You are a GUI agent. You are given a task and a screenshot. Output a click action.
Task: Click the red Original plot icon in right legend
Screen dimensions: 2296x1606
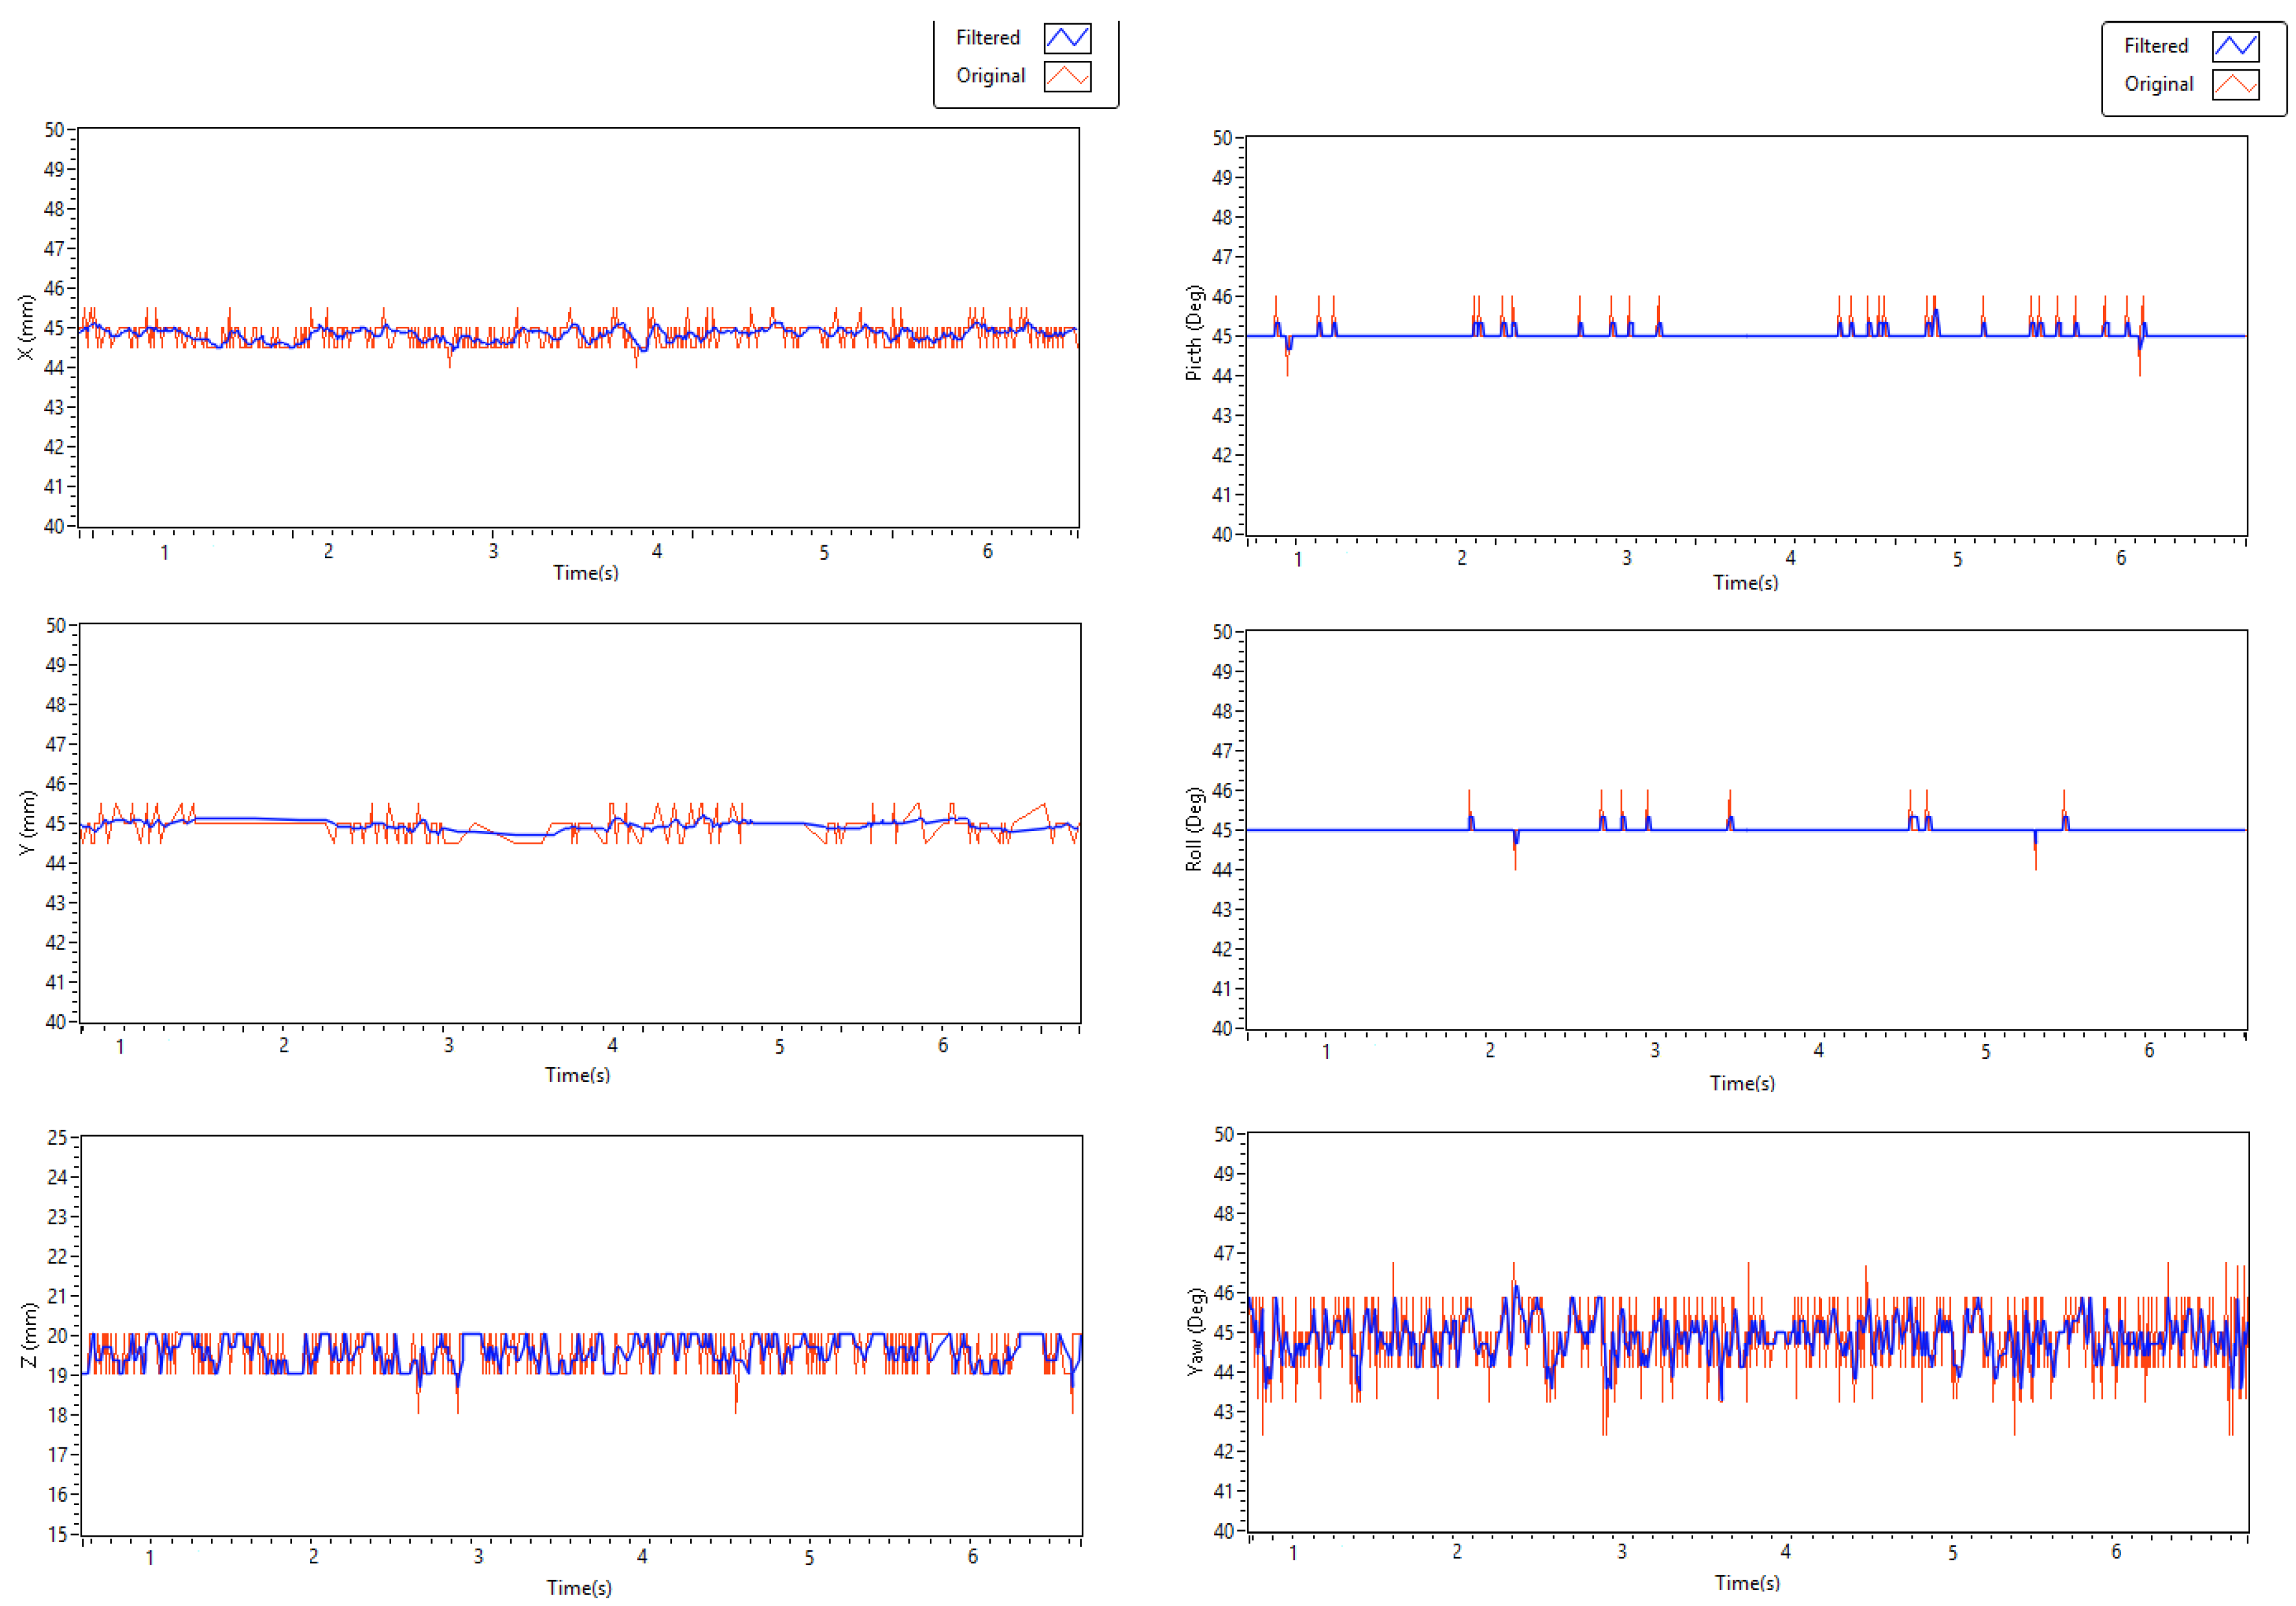point(2235,85)
